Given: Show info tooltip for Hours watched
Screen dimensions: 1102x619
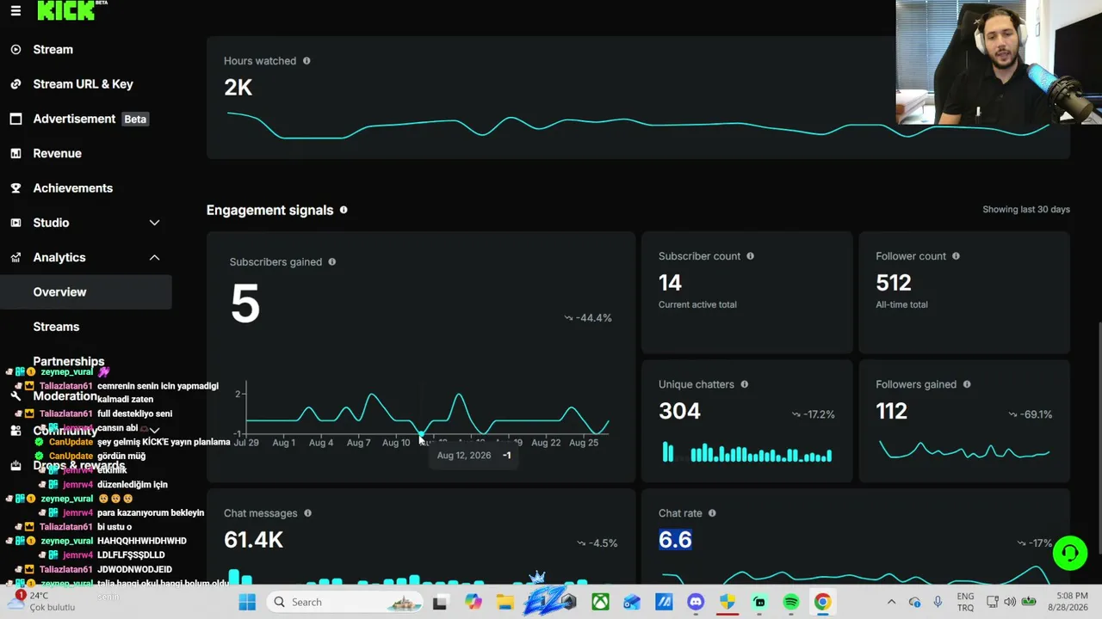Looking at the screenshot, I should click(306, 61).
